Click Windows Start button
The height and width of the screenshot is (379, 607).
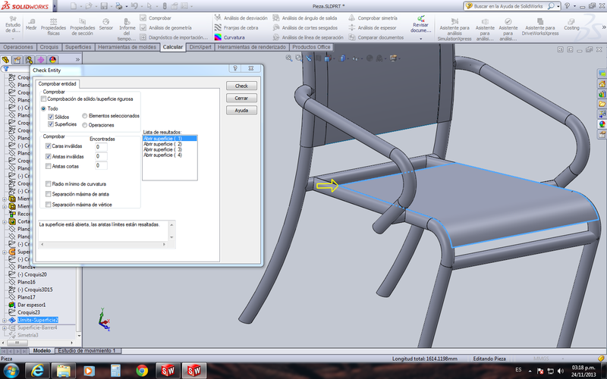coord(11,371)
